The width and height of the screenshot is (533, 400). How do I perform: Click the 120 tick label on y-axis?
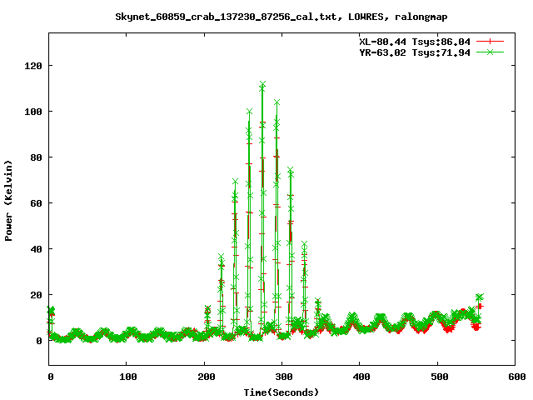(33, 66)
